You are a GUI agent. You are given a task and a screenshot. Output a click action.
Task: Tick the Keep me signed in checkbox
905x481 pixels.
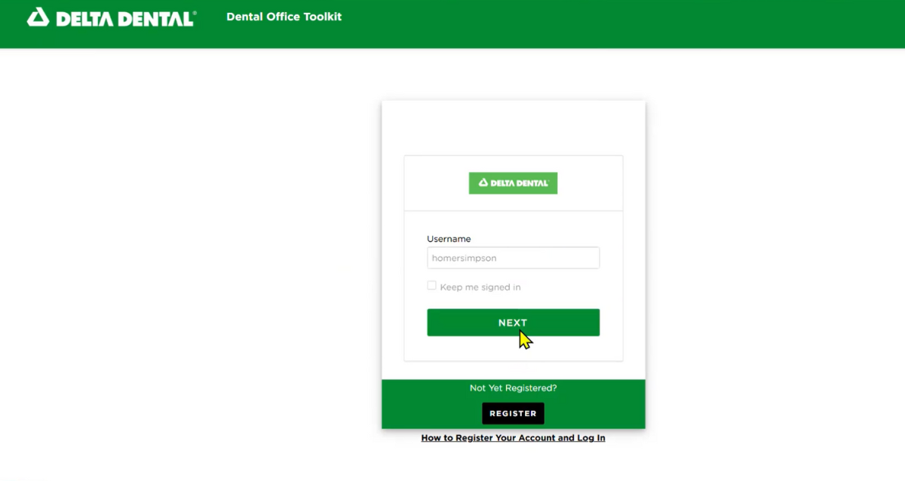[431, 286]
